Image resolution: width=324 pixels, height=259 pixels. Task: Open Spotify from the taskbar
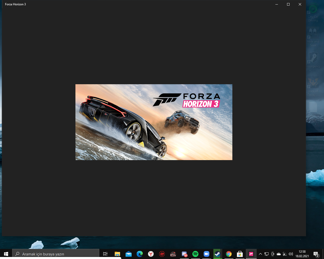point(195,254)
